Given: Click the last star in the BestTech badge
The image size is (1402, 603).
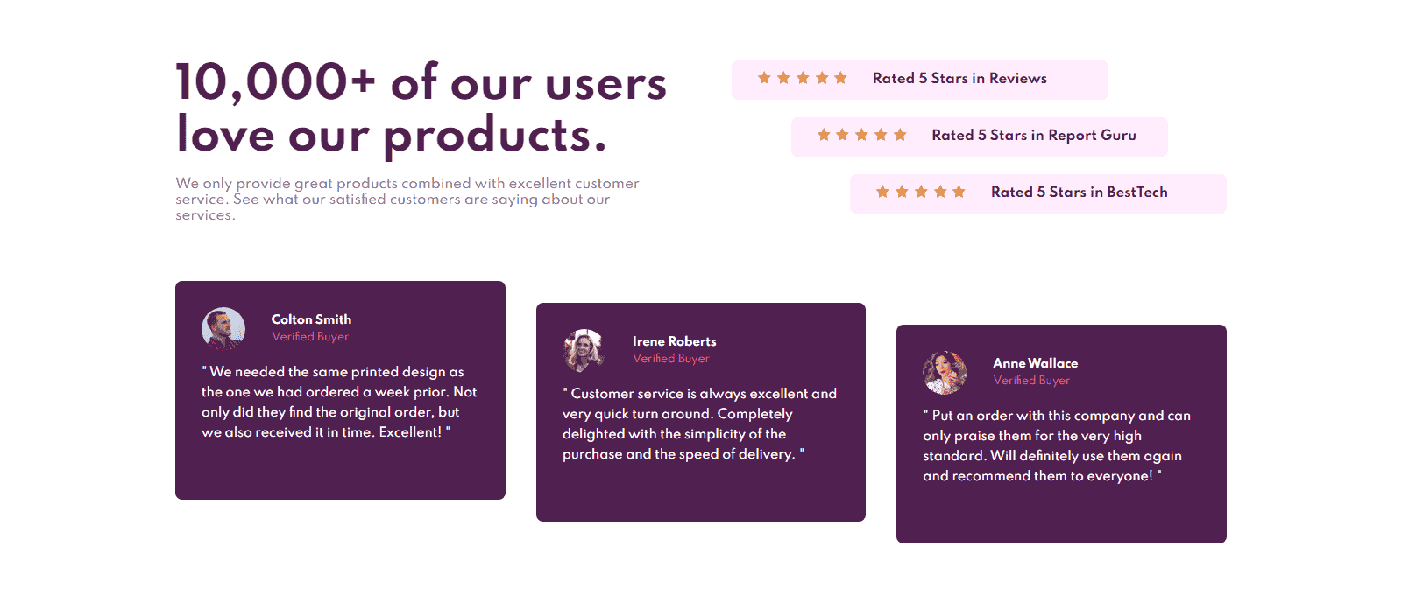Looking at the screenshot, I should click(x=959, y=192).
